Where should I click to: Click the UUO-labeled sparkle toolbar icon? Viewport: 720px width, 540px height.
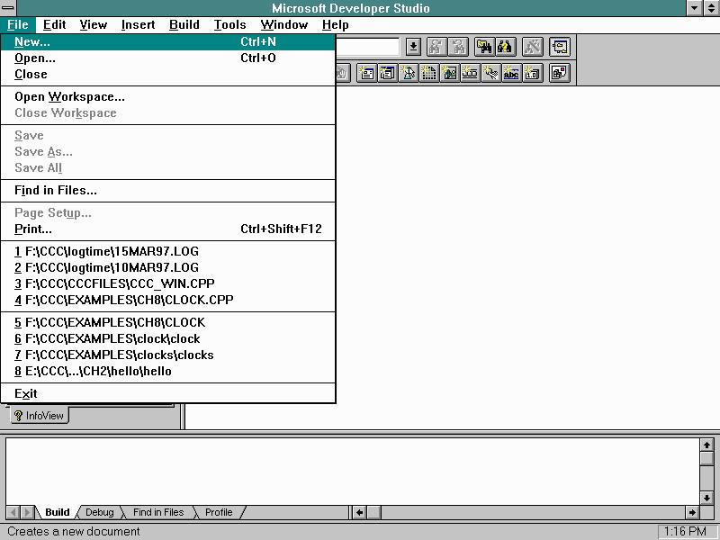(472, 73)
